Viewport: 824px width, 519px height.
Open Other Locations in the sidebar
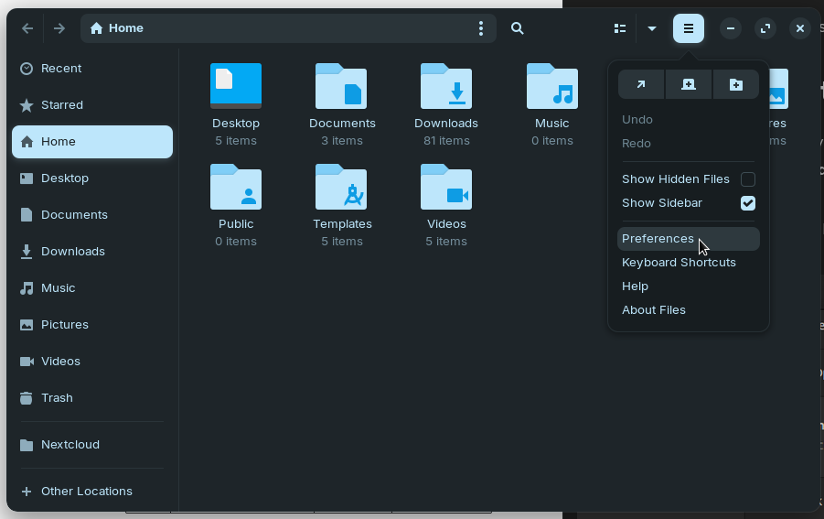pos(92,492)
